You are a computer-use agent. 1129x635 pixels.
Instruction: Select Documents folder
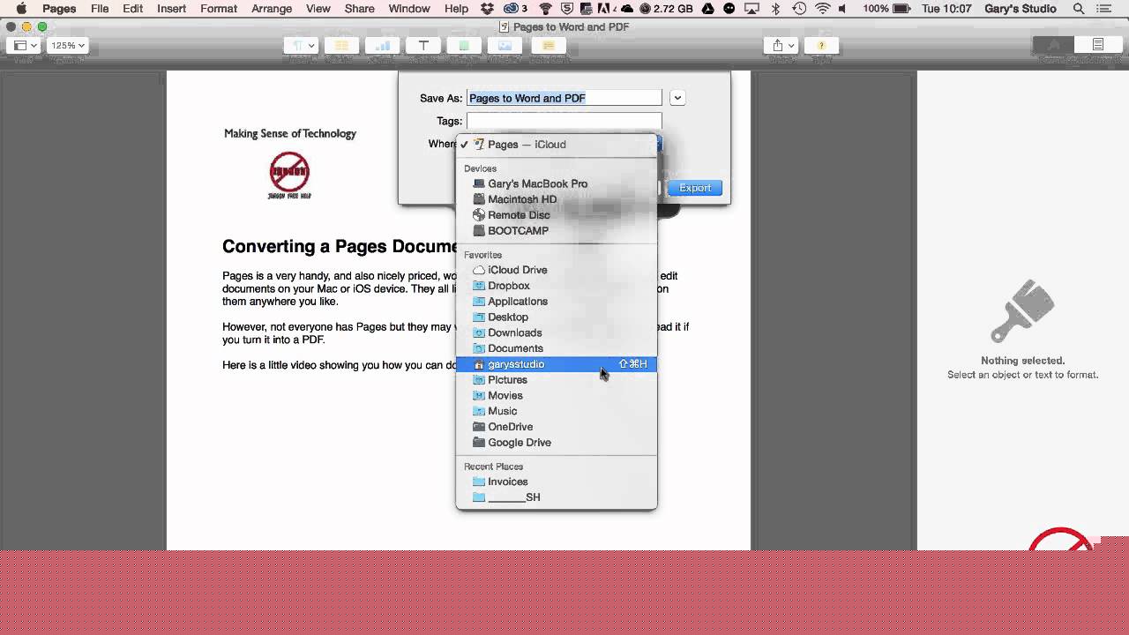[557, 348]
